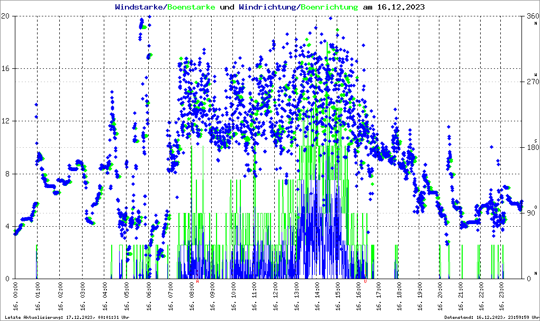Viewport: 540px width, 321px height.
Task: Click the time label '16. 22:00'
Action: click(x=481, y=296)
